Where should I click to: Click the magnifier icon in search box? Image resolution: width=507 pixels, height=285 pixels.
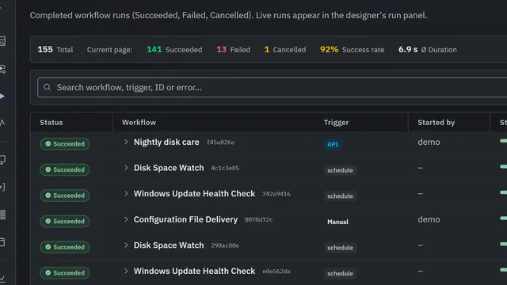point(48,87)
